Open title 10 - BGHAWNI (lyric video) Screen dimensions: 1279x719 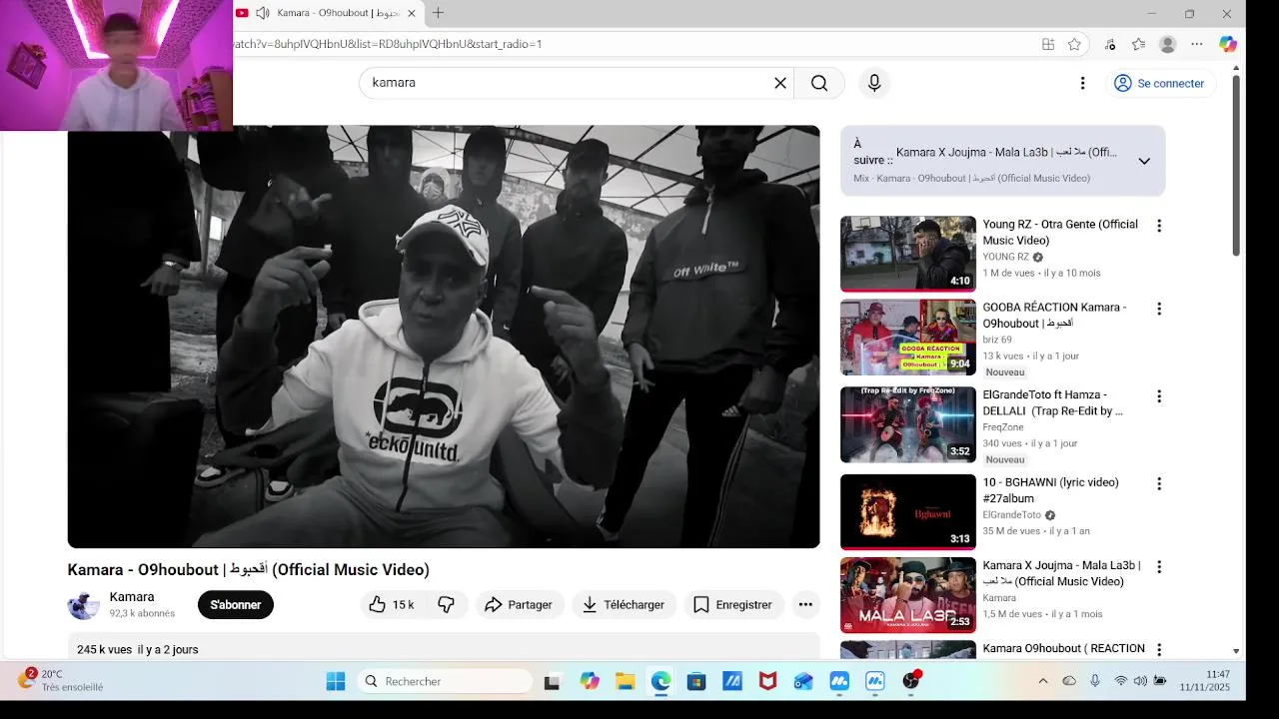pyautogui.click(x=1050, y=490)
